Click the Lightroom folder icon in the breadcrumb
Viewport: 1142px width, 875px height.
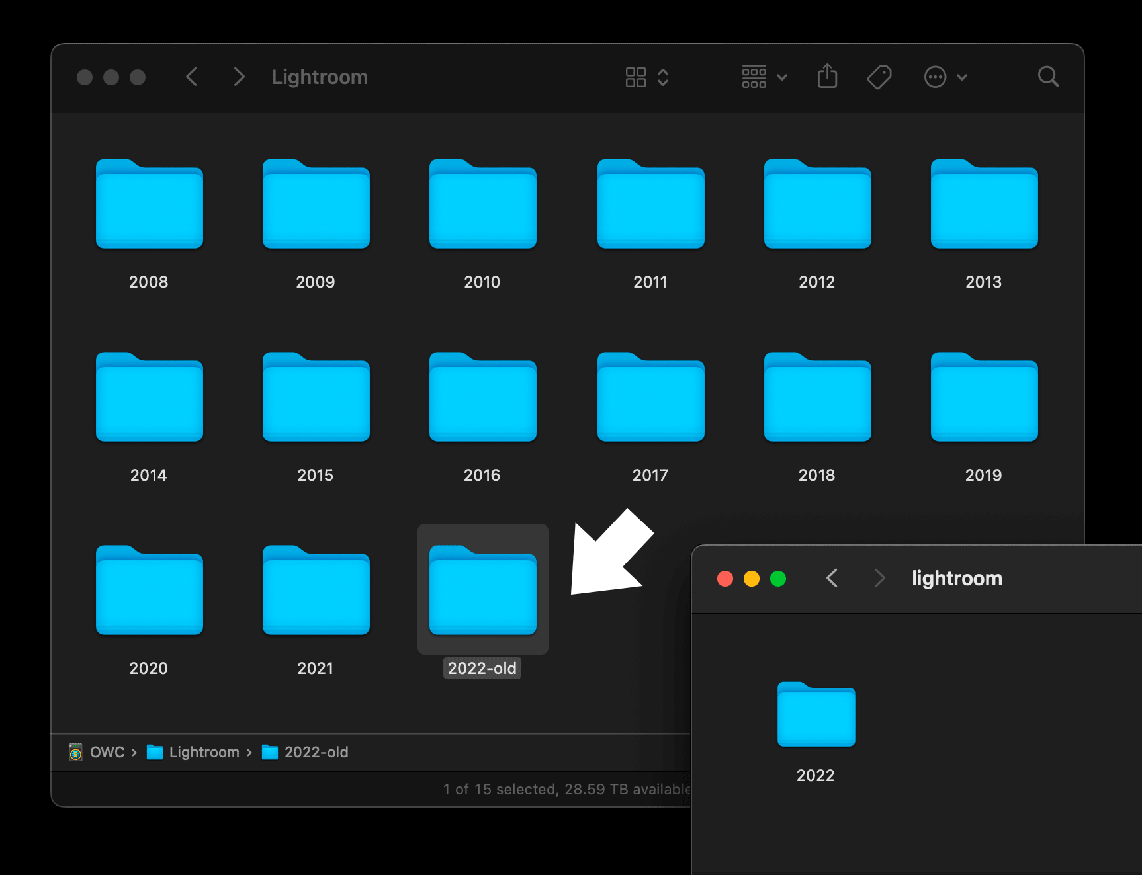point(155,752)
